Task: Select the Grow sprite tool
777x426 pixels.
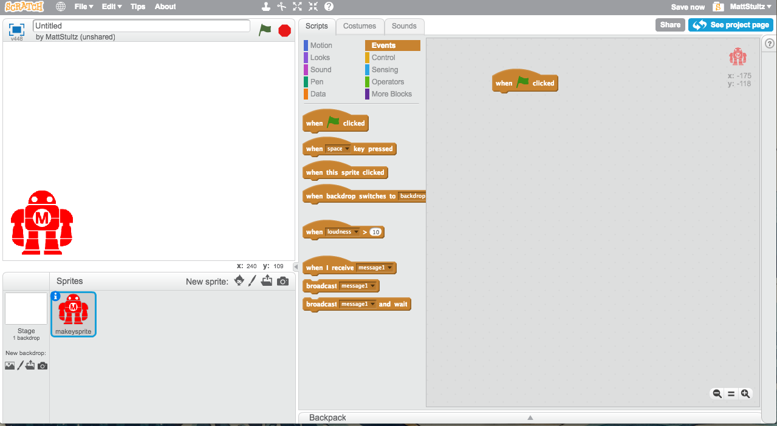Action: click(x=297, y=7)
